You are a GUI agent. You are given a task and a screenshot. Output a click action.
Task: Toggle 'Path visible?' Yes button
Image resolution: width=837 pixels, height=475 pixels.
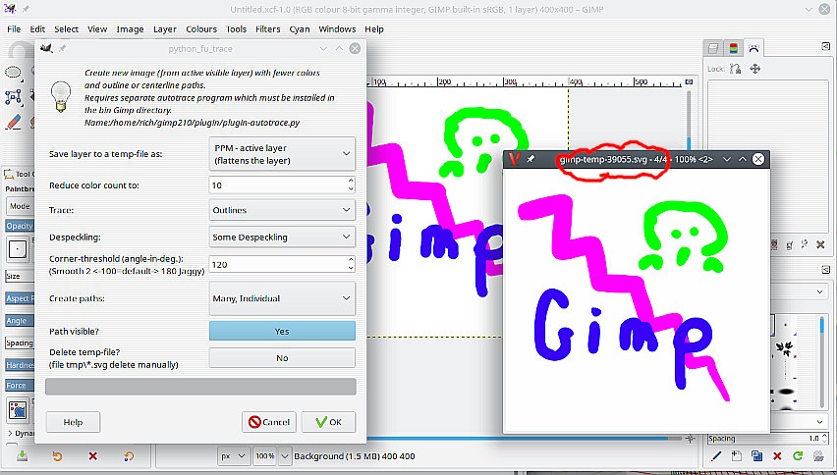[282, 331]
